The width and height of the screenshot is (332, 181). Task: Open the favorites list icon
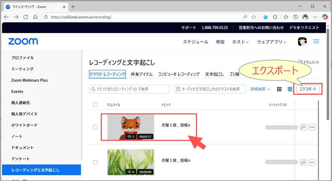[286, 17]
